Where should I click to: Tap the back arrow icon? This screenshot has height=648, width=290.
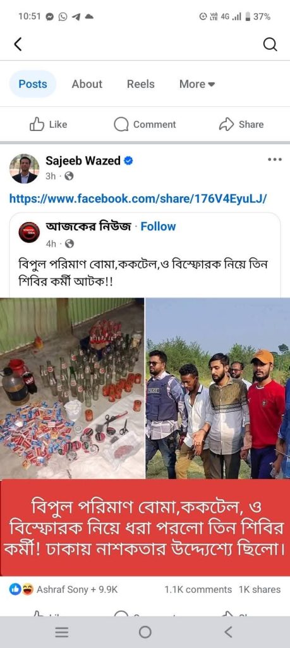tap(18, 44)
